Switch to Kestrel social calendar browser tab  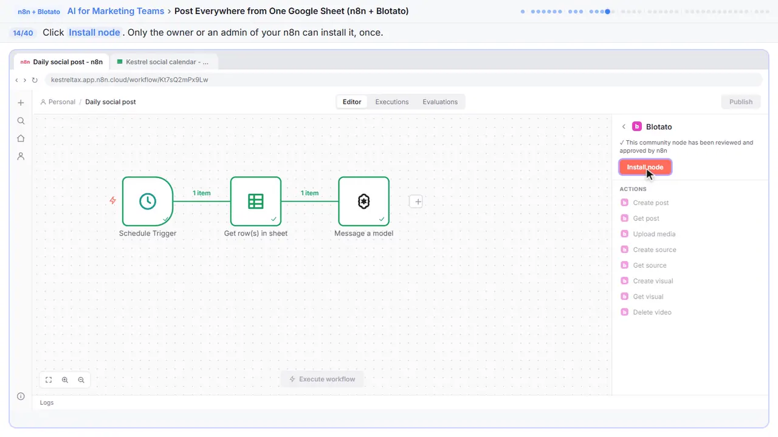pyautogui.click(x=164, y=62)
